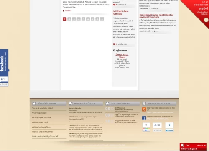Click the home icon in the footer header
The image size is (209, 151).
click(34, 104)
